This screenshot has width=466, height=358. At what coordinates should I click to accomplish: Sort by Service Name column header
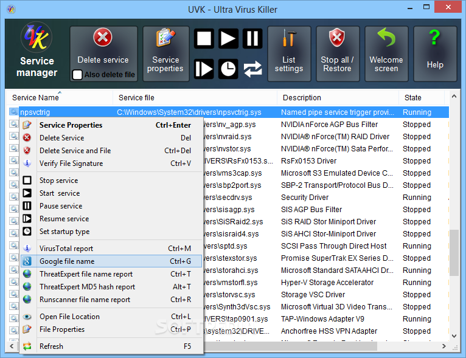pyautogui.click(x=60, y=97)
